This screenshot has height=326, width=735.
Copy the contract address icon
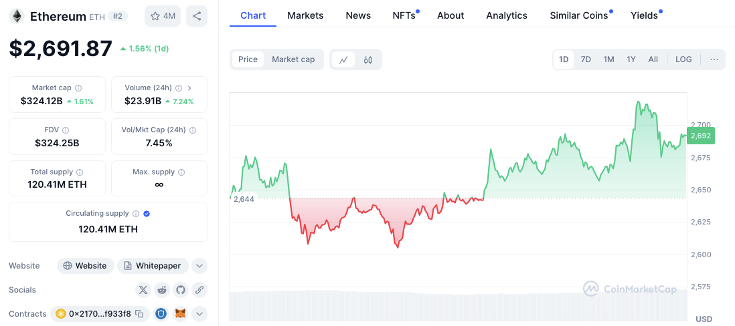tap(139, 314)
